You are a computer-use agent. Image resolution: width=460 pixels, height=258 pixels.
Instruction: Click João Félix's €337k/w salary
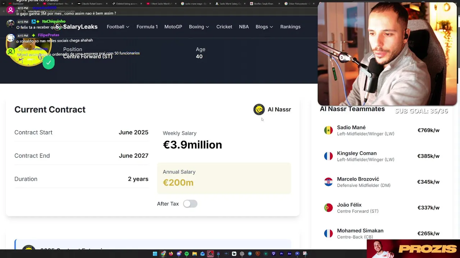pyautogui.click(x=428, y=208)
